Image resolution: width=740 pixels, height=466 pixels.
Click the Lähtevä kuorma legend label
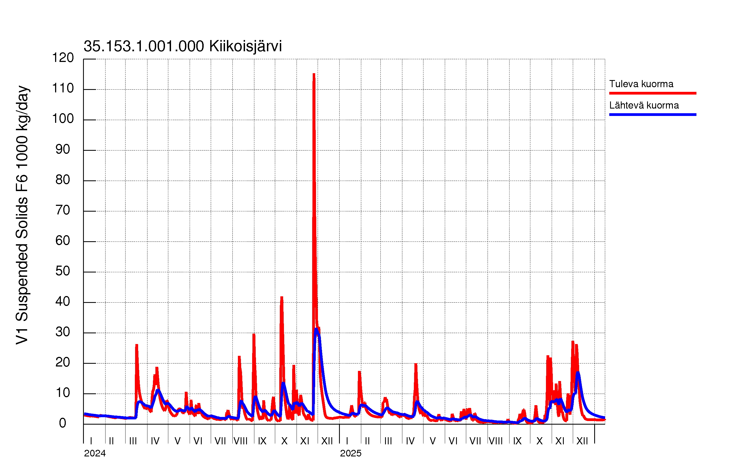(644, 106)
